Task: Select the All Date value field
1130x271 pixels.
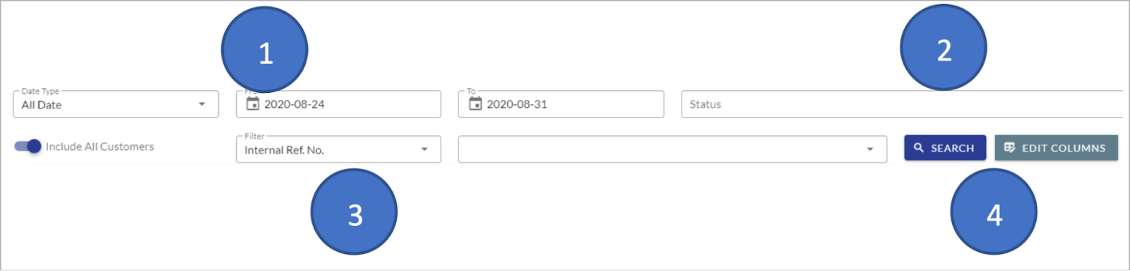Action: tap(116, 104)
